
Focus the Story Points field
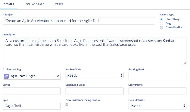click(157, 91)
